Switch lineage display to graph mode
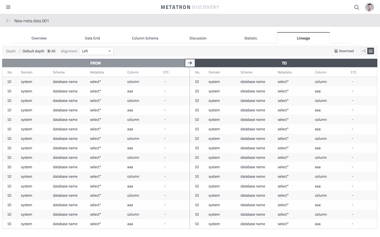 364,51
